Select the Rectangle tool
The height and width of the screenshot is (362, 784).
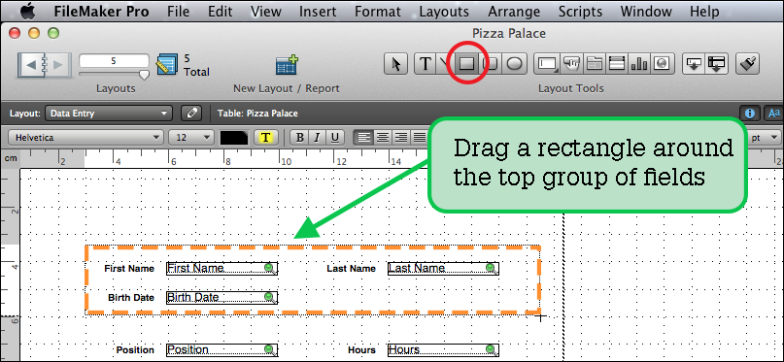466,64
